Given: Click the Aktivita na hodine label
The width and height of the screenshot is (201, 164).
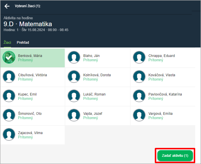Looking at the screenshot, I should coord(18,18).
